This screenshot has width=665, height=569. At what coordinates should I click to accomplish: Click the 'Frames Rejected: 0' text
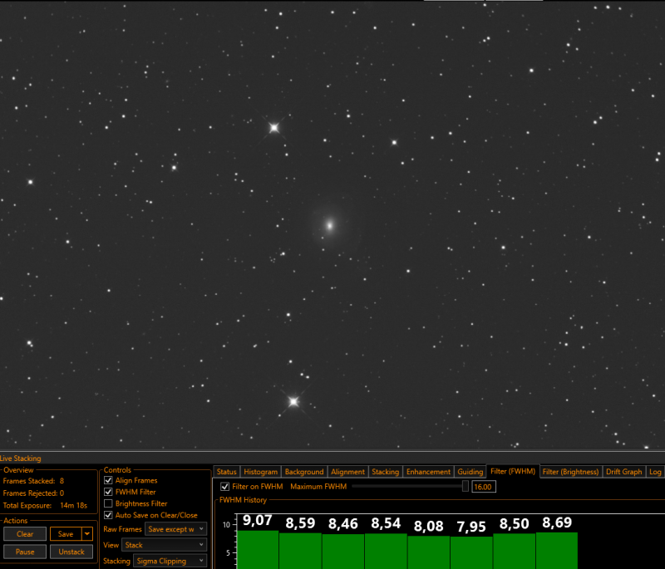[x=33, y=493]
